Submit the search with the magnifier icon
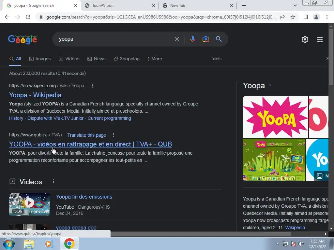Image resolution: width=334 pixels, height=250 pixels. pos(219,39)
